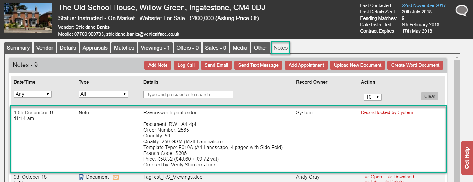The width and height of the screenshot is (473, 182).
Task: Click the Type column header
Action: click(x=84, y=82)
